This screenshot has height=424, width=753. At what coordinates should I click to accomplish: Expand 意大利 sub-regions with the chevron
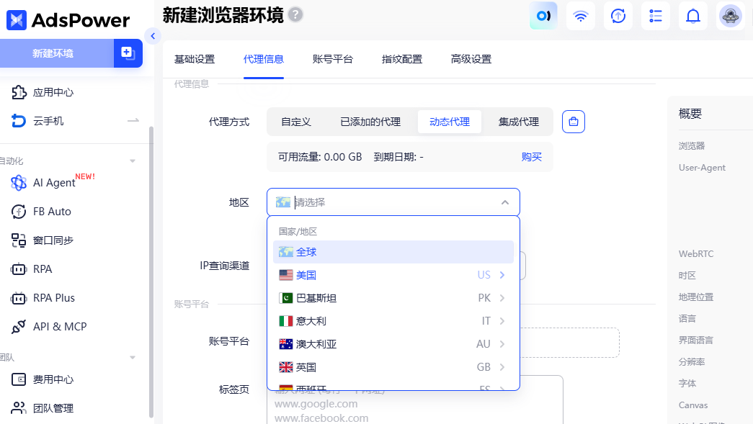coord(502,321)
